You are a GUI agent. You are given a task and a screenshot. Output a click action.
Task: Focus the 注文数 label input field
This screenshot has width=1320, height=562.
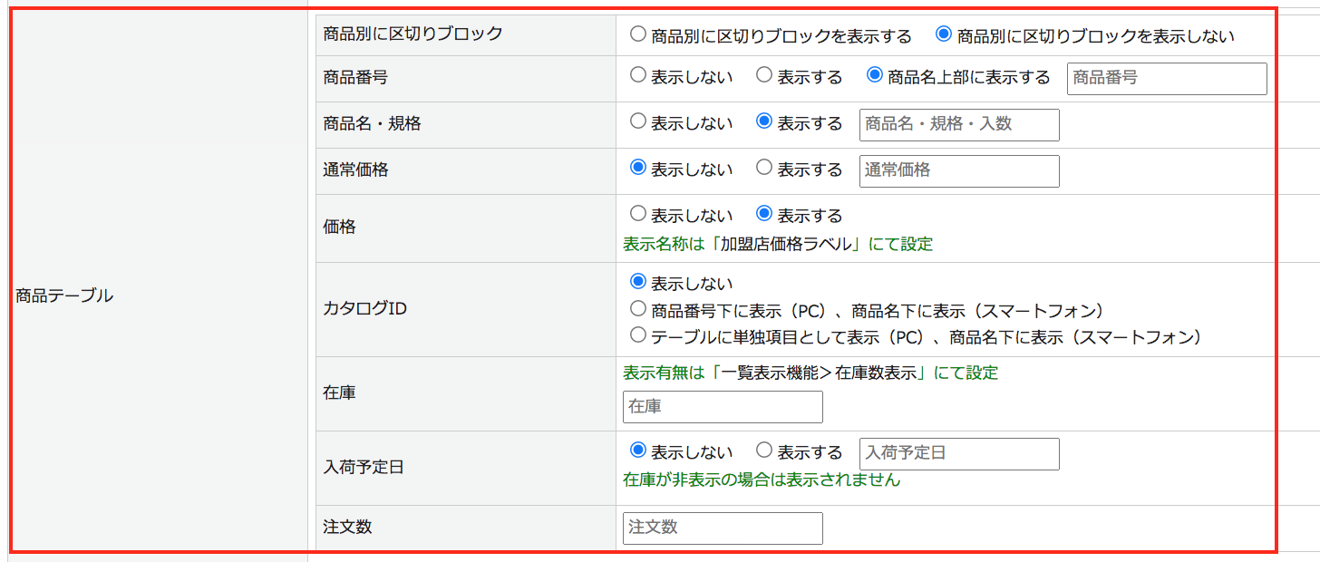point(723,528)
